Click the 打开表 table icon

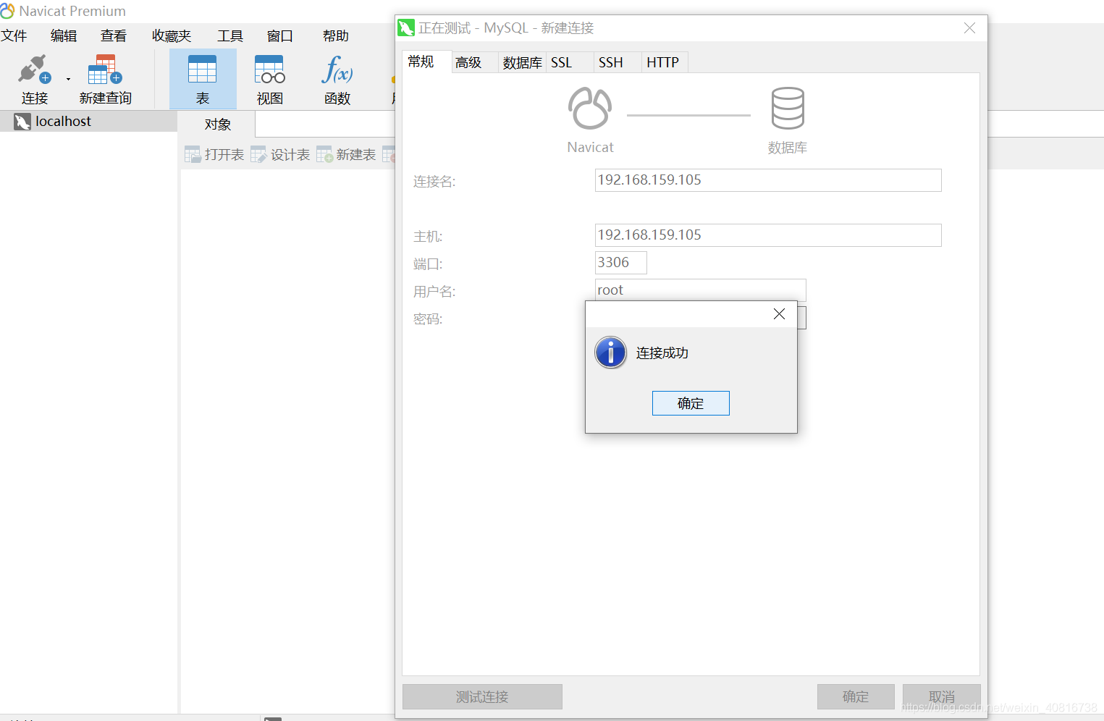pyautogui.click(x=193, y=154)
